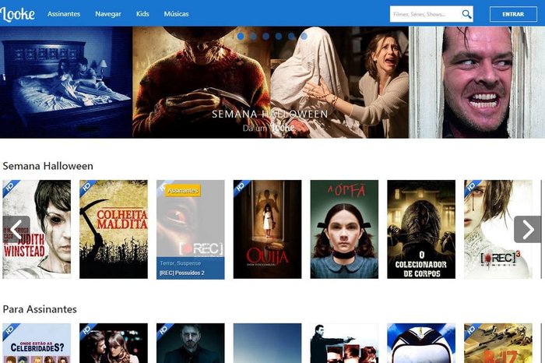The image size is (545, 363).
Task: Open the man aiming gun poster in Para Assinantes
Action: click(344, 344)
